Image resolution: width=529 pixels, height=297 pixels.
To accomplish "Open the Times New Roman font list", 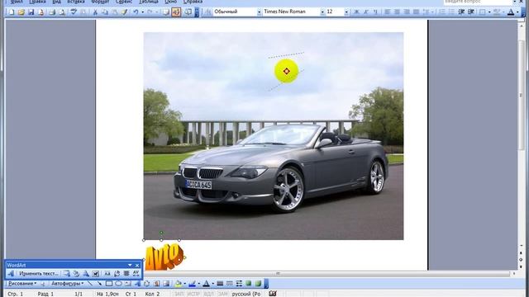I will point(322,12).
